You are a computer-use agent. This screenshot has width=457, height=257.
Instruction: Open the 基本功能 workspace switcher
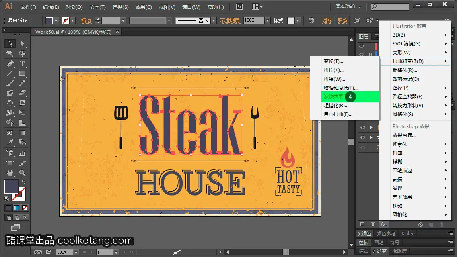click(x=348, y=6)
